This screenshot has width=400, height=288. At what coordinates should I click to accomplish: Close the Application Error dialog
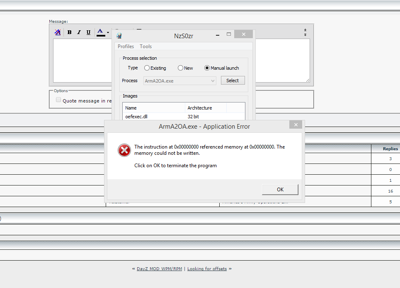point(296,124)
